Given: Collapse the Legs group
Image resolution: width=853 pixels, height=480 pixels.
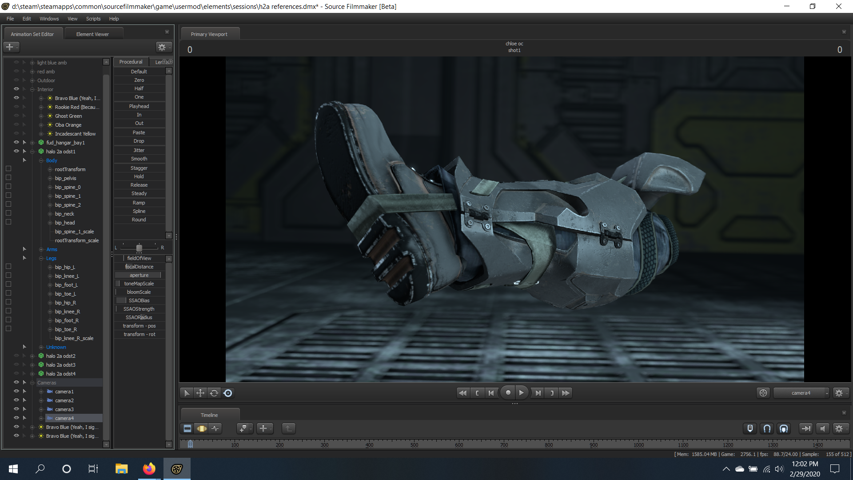Looking at the screenshot, I should (41, 258).
